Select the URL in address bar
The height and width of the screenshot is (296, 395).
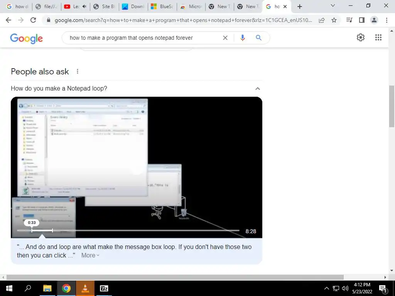point(183,20)
